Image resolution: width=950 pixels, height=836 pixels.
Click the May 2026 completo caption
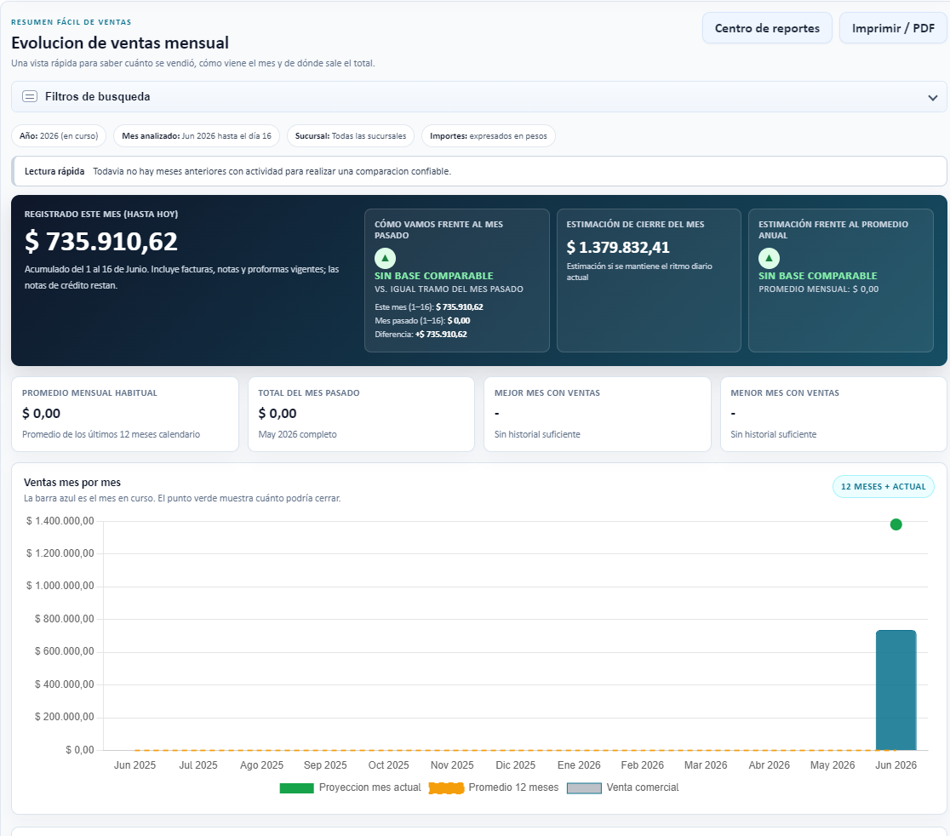point(297,434)
